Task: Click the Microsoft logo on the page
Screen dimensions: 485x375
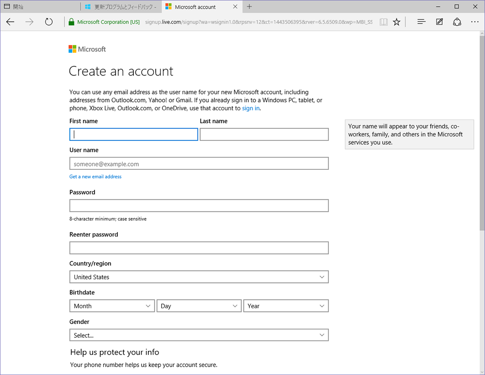Action: point(87,49)
